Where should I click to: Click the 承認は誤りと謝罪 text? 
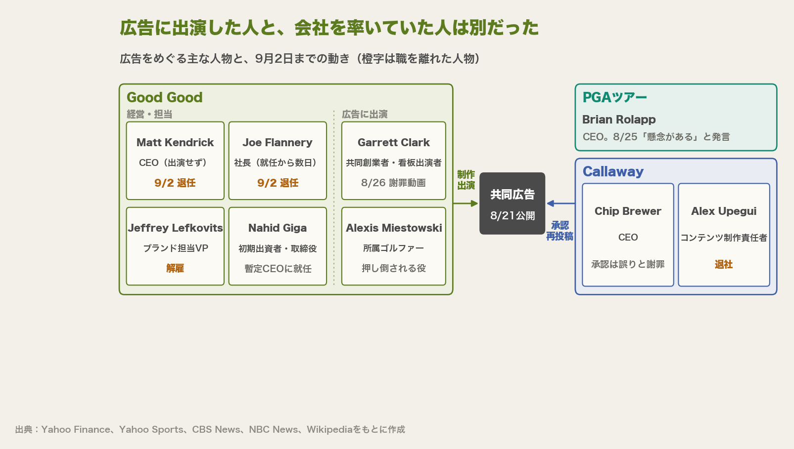click(628, 264)
